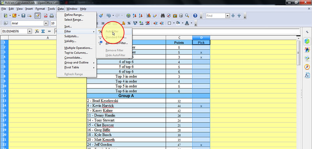Expand the Name Box dropdown arrow
The height and width of the screenshot is (149, 312).
30,31
